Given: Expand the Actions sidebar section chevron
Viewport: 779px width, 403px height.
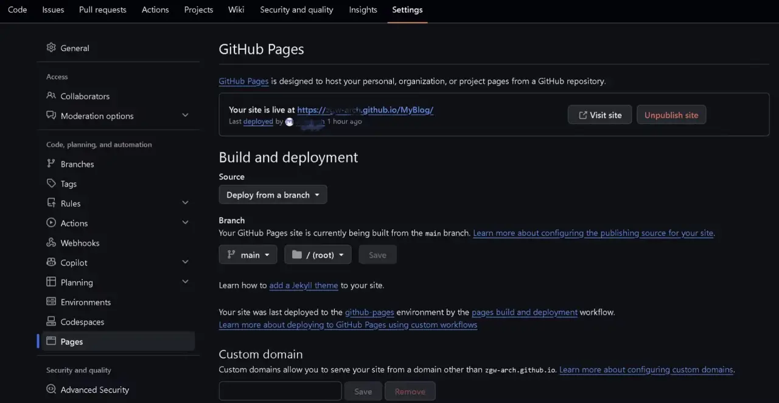Looking at the screenshot, I should click(186, 222).
